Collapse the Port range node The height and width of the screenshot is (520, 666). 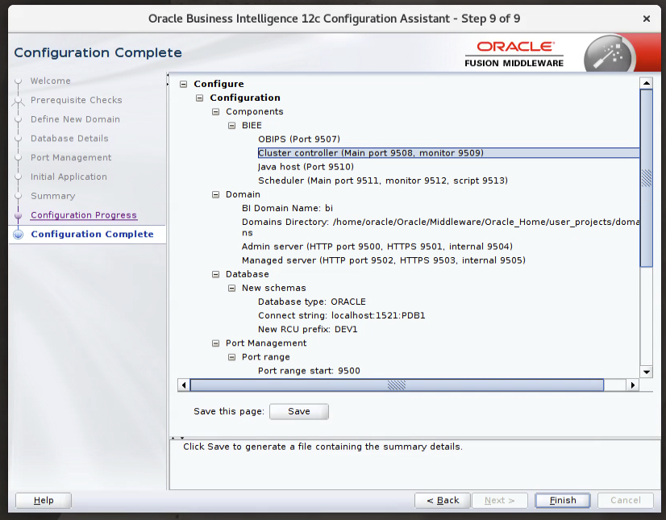tap(232, 357)
